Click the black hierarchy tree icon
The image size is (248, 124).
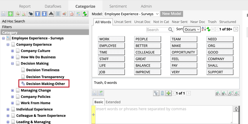coord(51,14)
